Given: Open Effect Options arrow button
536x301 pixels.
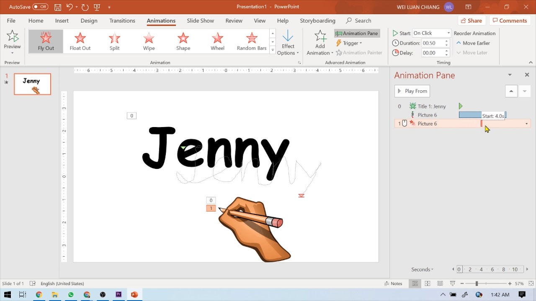Looking at the screenshot, I should coord(288,42).
